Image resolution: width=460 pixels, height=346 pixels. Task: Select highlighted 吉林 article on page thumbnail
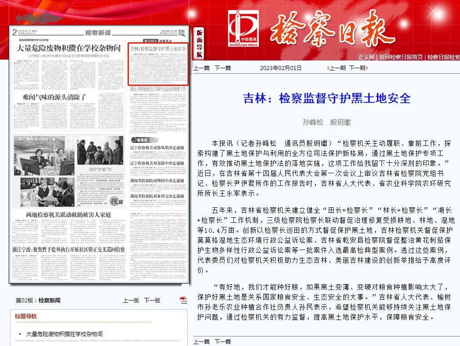(158, 49)
